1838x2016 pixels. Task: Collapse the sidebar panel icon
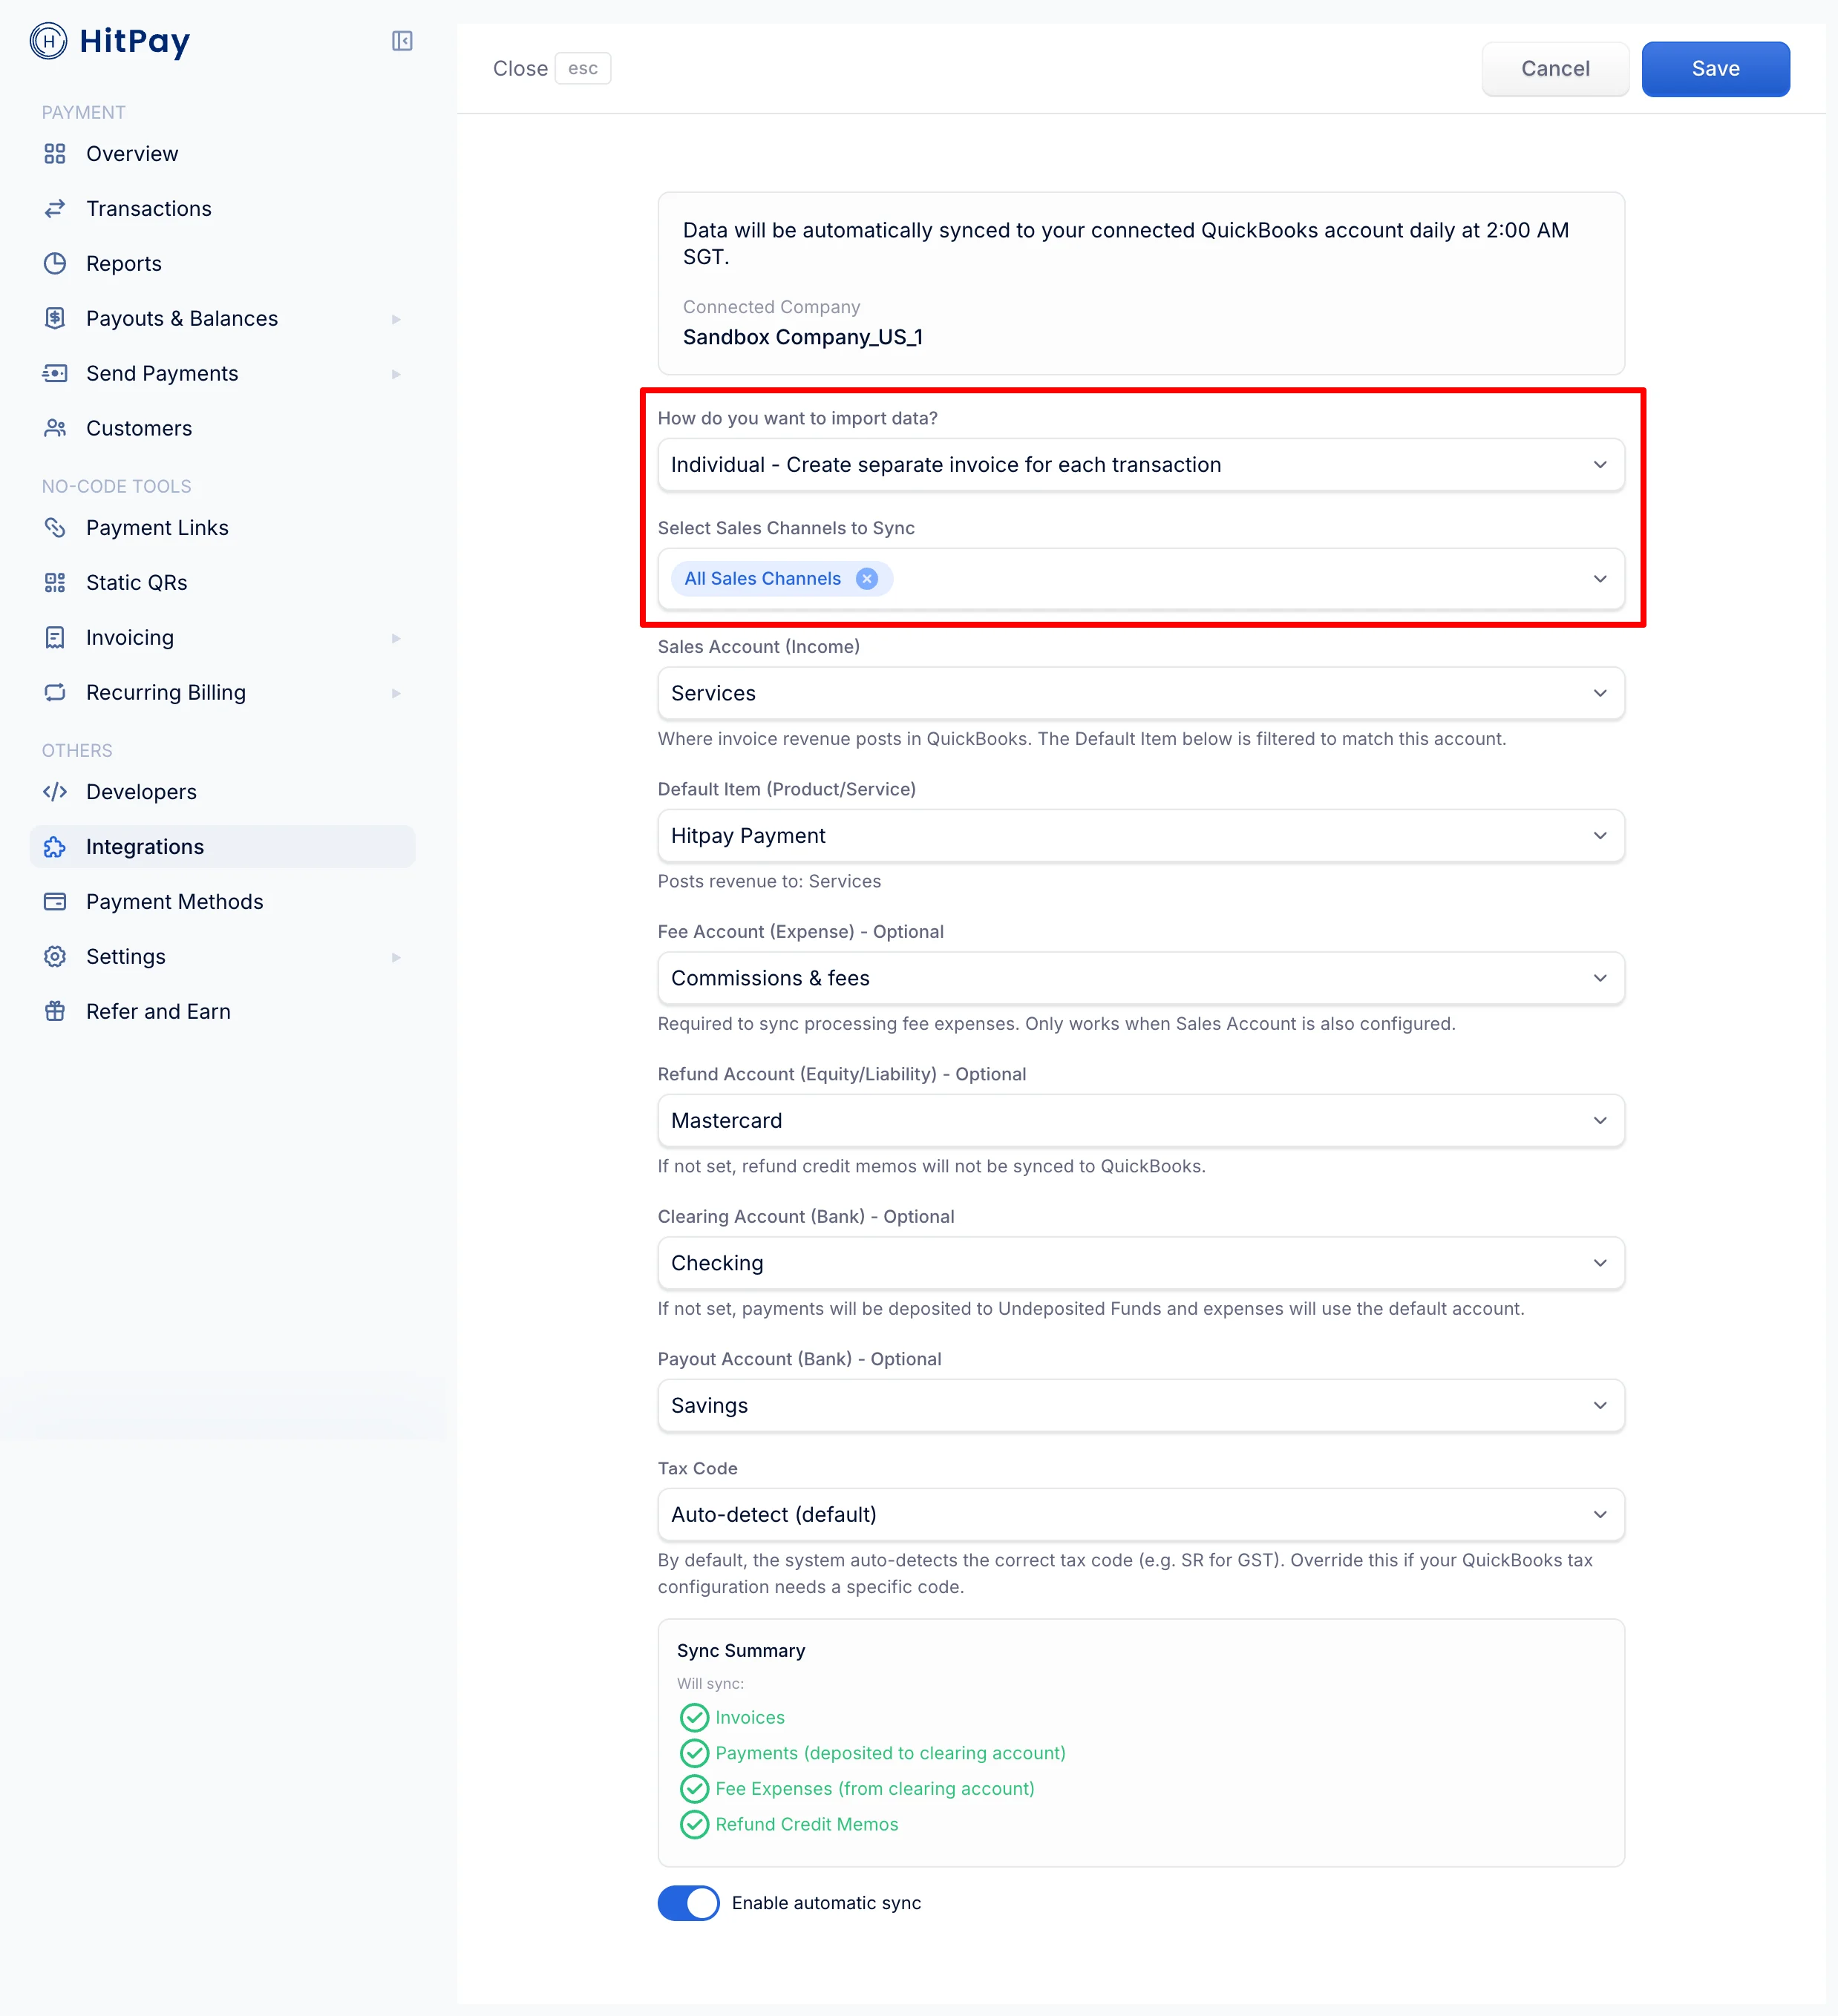tap(402, 41)
